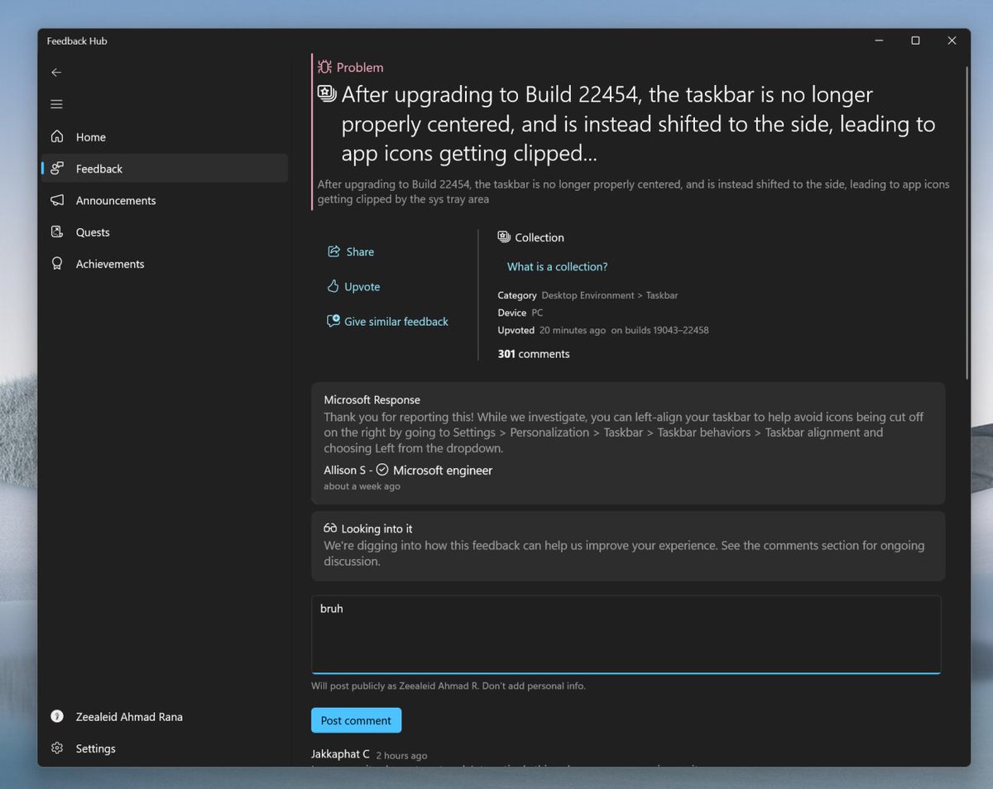Minimize the Feedback Hub window
The image size is (993, 789).
(879, 41)
